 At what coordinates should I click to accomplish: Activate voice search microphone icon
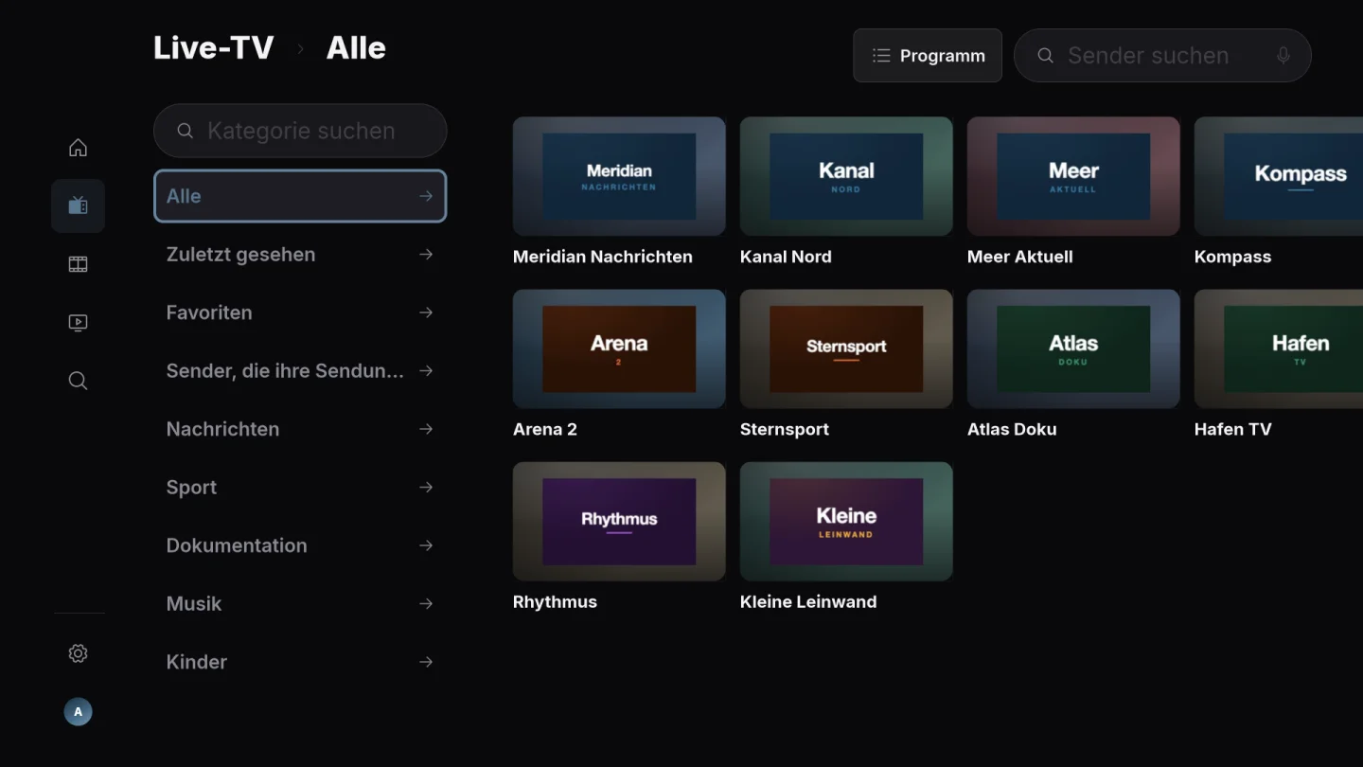(1283, 56)
